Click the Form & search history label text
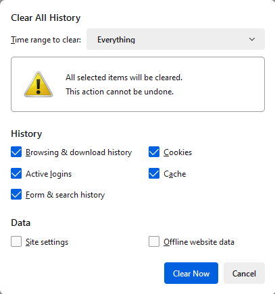275x294 pixels. coord(66,195)
